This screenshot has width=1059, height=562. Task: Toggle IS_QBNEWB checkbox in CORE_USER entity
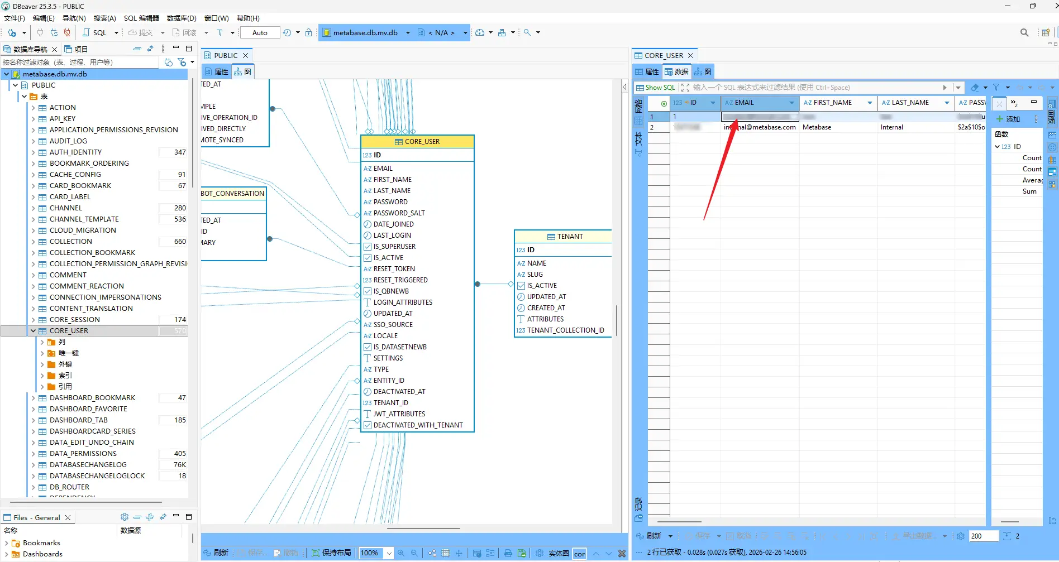click(x=368, y=291)
